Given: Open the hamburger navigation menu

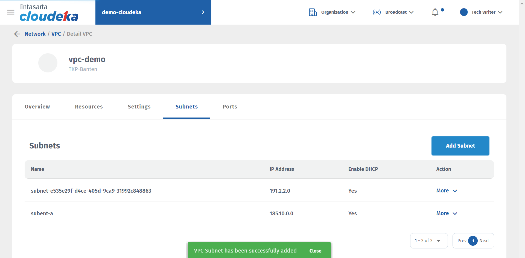Looking at the screenshot, I should [x=11, y=12].
